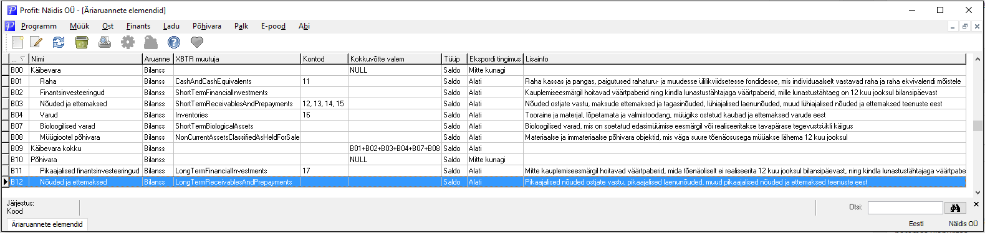Click the MDI child restore button
The height and width of the screenshot is (233, 985).
pos(964,26)
